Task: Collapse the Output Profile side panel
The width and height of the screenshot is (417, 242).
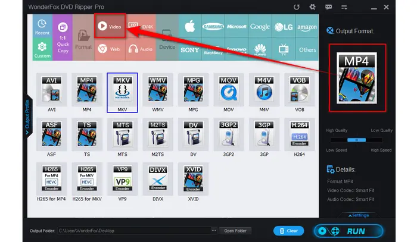Action: [x=27, y=116]
